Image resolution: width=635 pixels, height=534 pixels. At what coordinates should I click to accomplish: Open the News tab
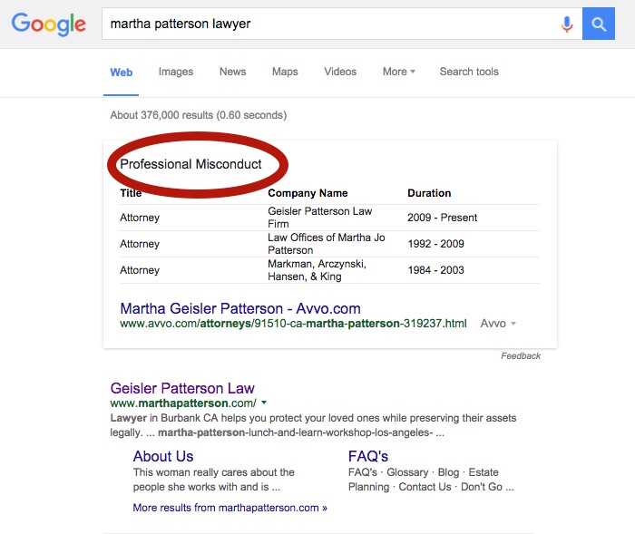(233, 72)
